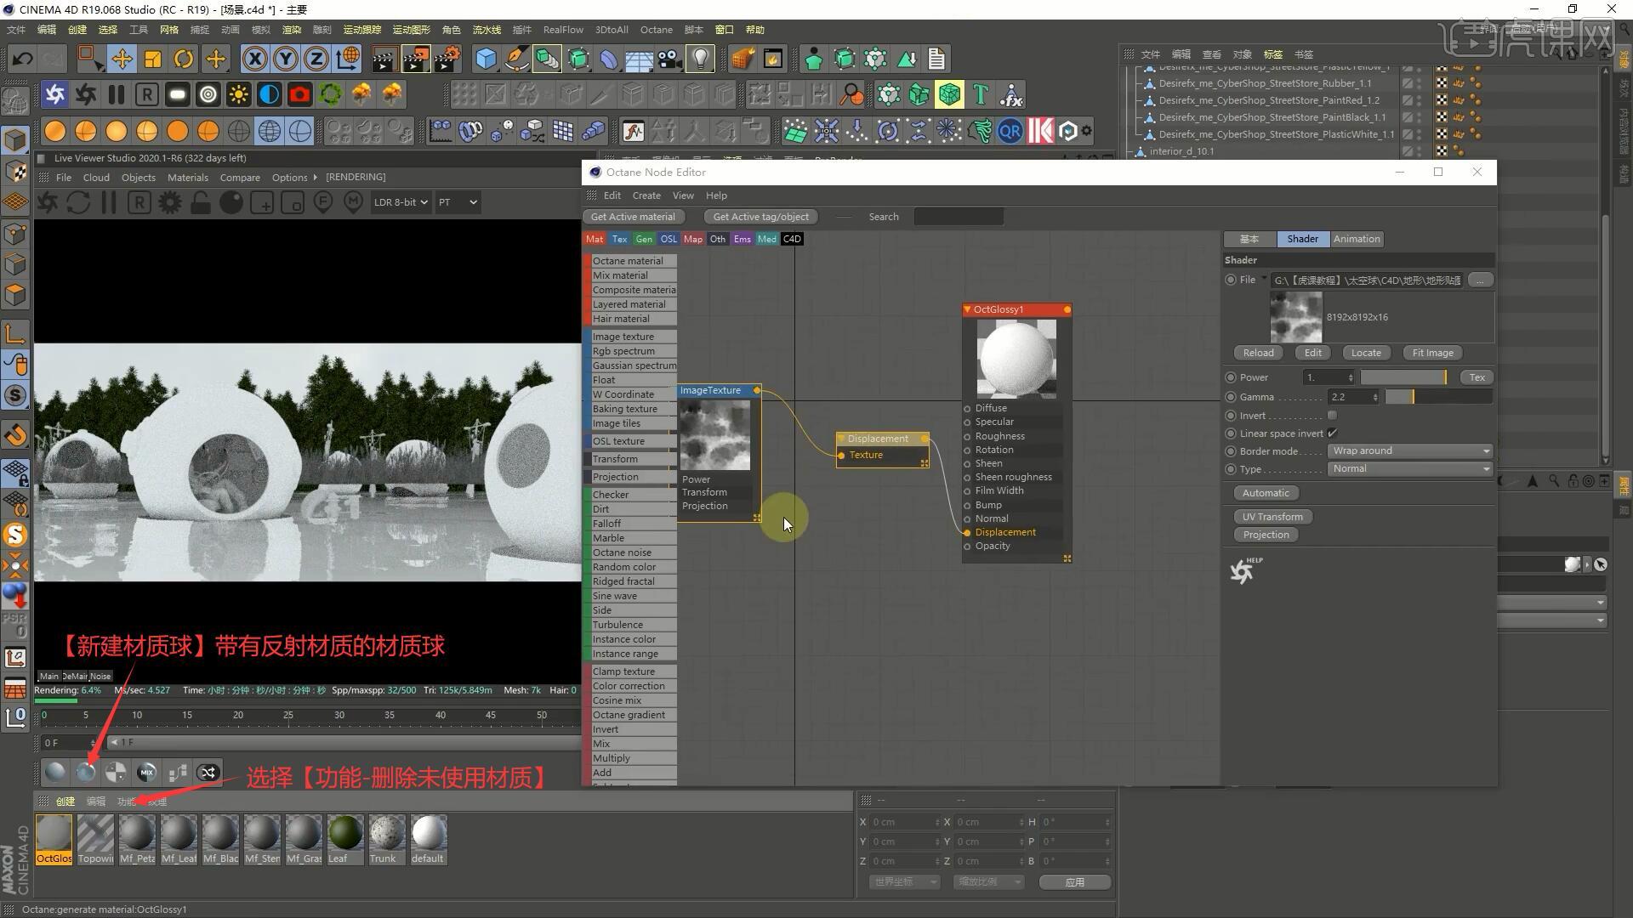Click the Octane HELP logo icon
This screenshot has height=918, width=1633.
click(x=1245, y=570)
